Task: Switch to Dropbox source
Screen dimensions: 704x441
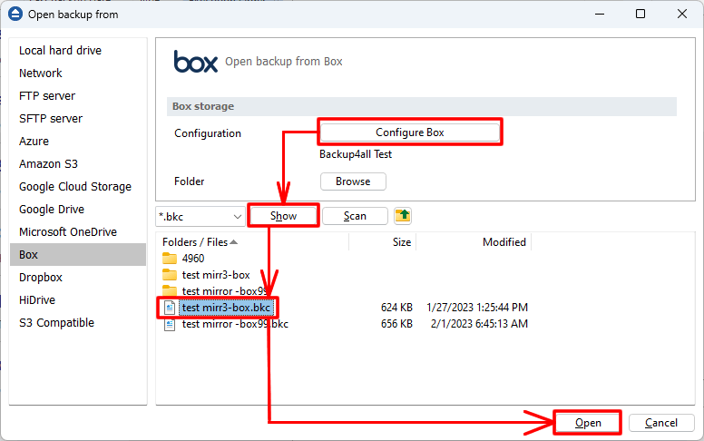Action: pos(78,277)
